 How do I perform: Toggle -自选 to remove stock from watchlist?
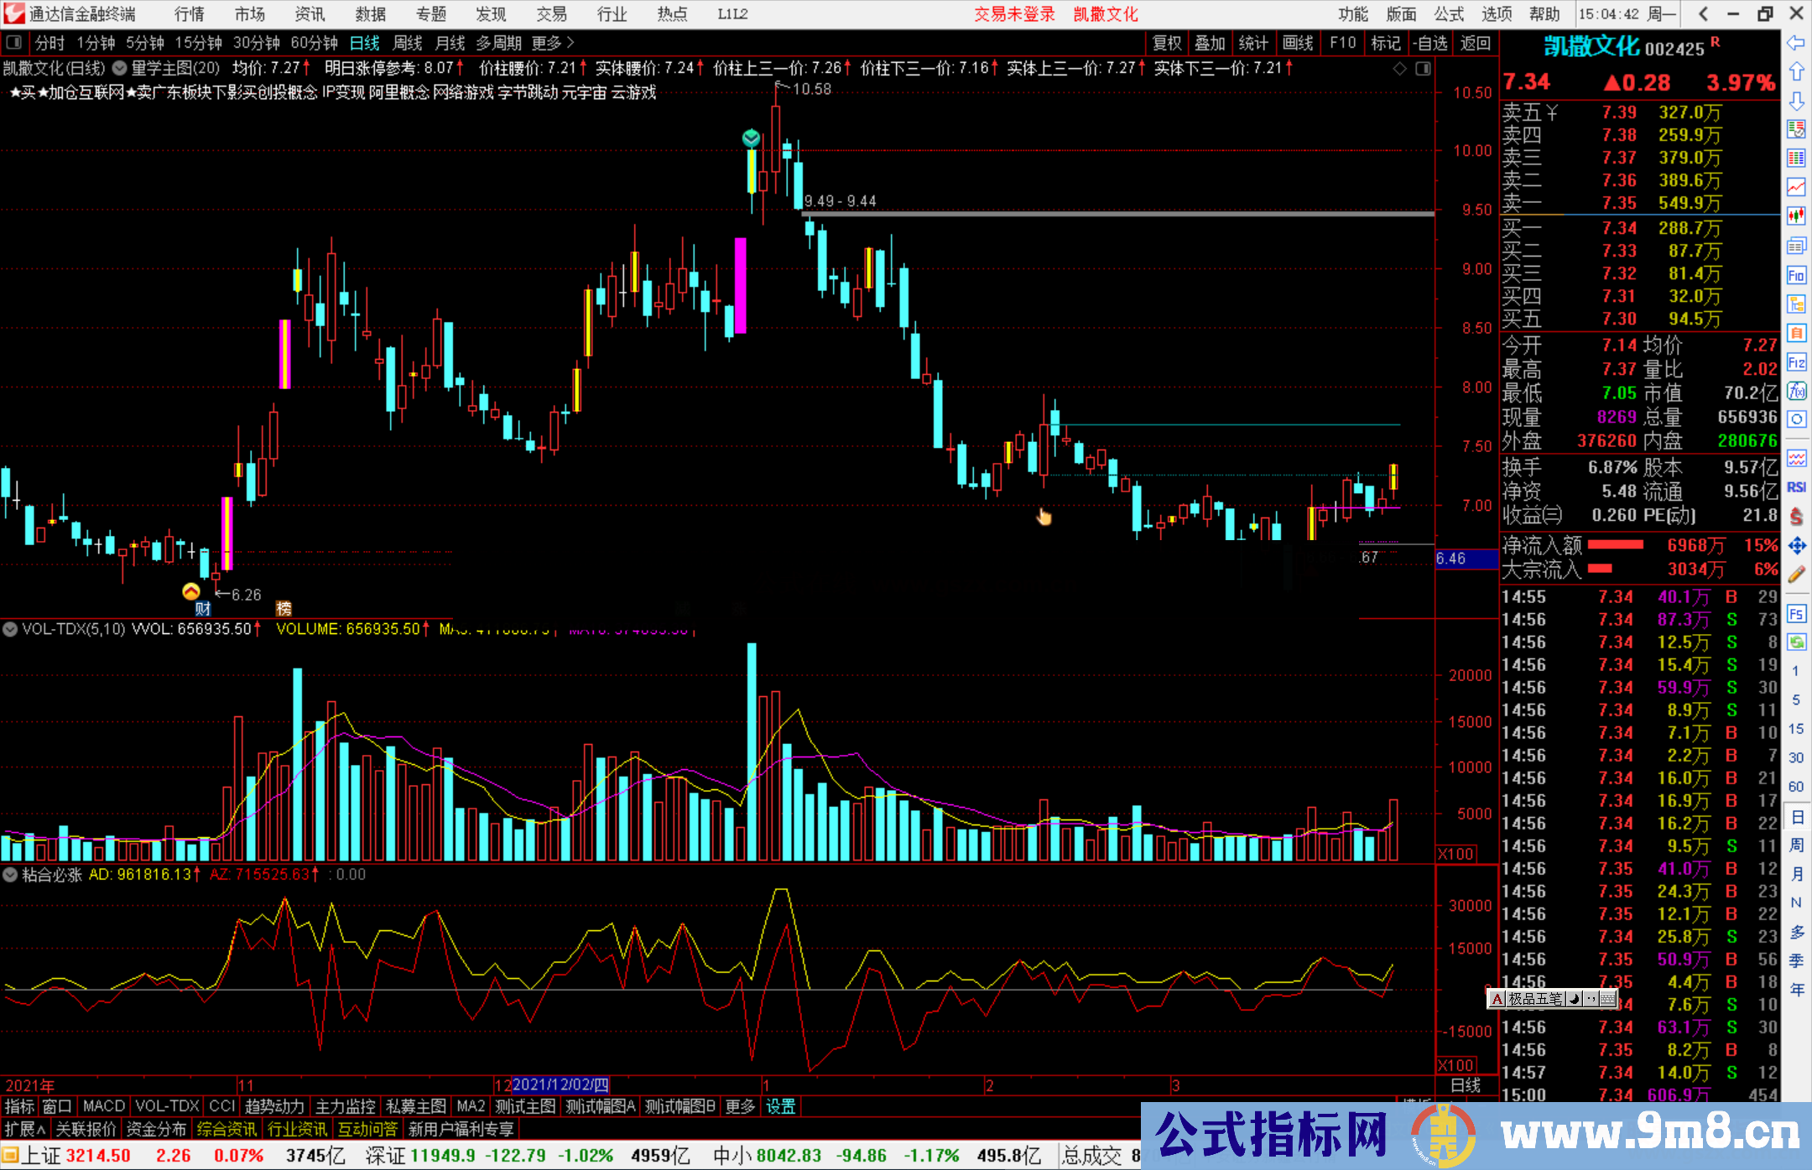coord(1430,43)
